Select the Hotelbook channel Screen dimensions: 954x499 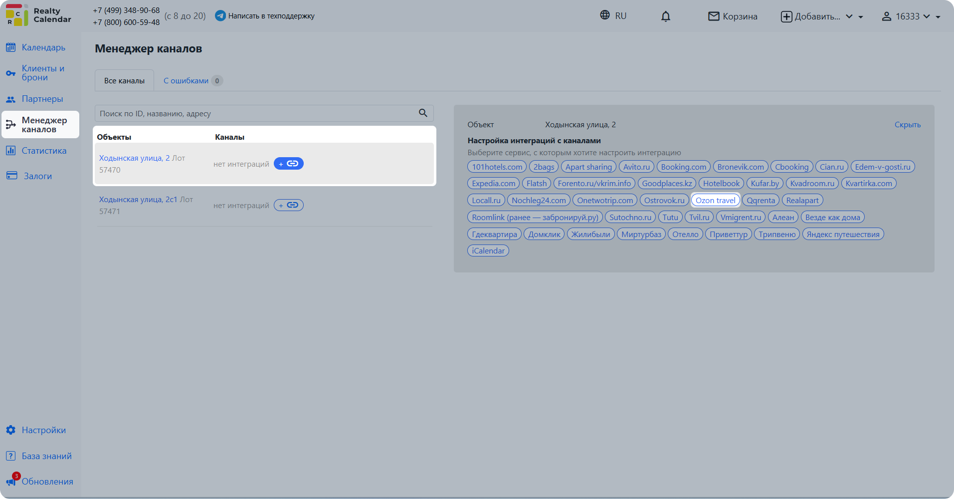coord(721,183)
